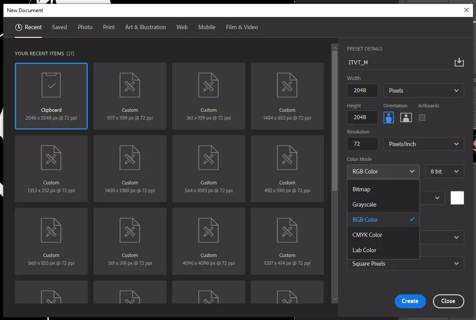Click the Width input field
The width and height of the screenshot is (476, 320).
click(x=362, y=90)
